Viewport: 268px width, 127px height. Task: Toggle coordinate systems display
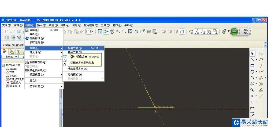pyautogui.click(x=209, y=32)
